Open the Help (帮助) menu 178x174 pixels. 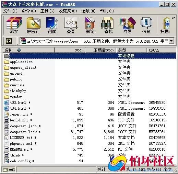[x=107, y=11]
